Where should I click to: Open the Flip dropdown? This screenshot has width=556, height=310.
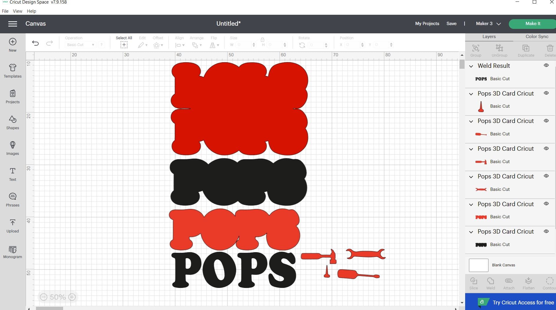(x=214, y=45)
